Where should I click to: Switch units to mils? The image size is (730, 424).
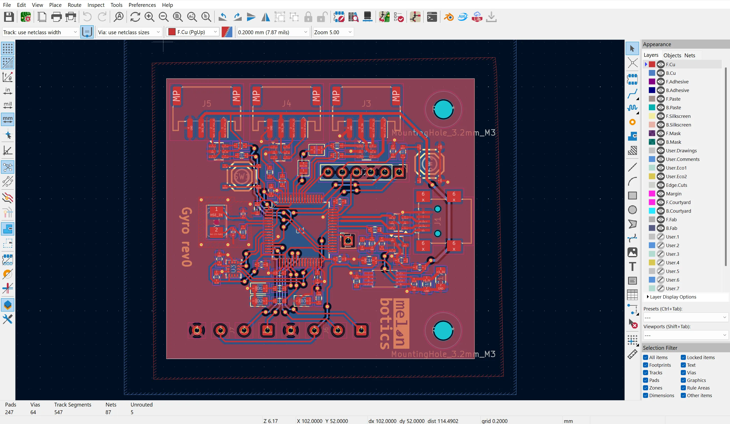8,105
